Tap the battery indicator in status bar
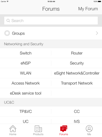The width and height of the screenshot is (102, 137). pos(99,1)
